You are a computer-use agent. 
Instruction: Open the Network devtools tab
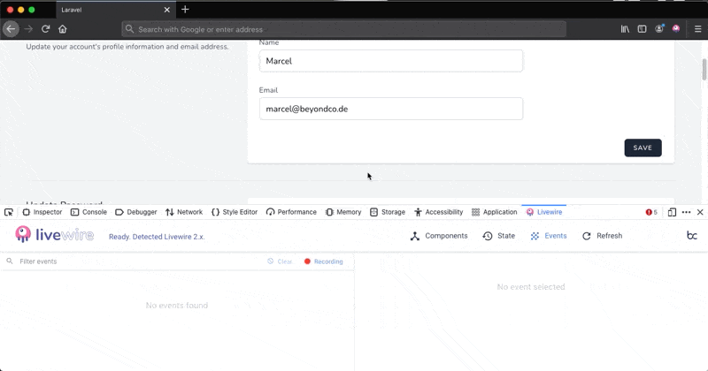coord(184,212)
